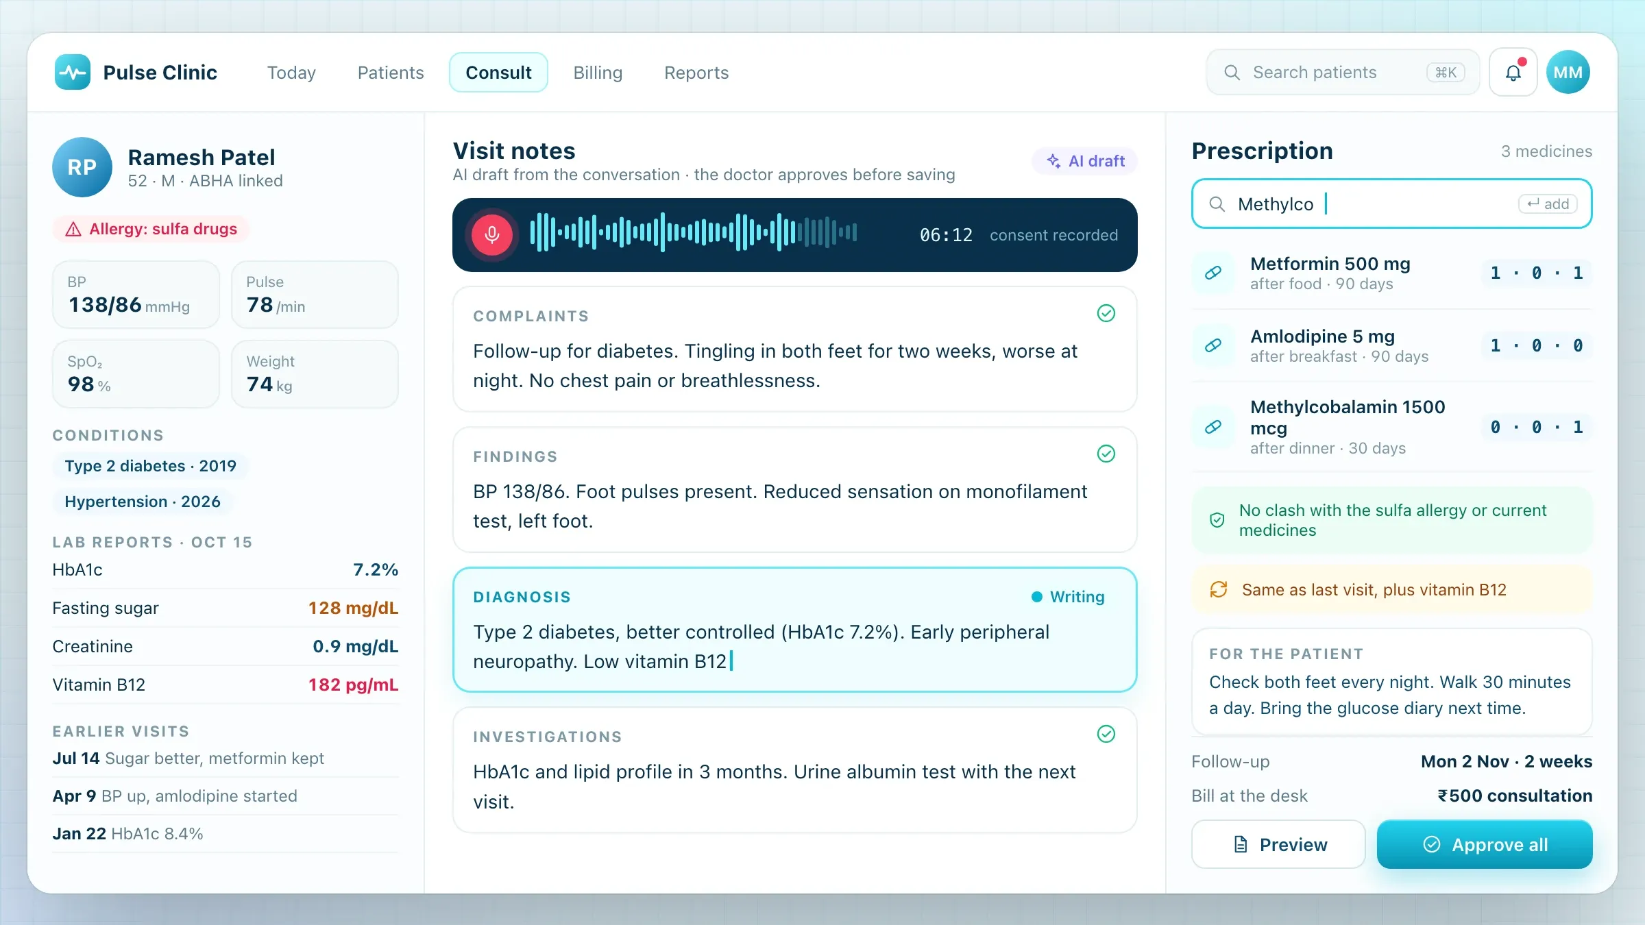Select the Type 2 diabetes · 2019 condition
This screenshot has width=1645, height=925.
click(x=150, y=466)
